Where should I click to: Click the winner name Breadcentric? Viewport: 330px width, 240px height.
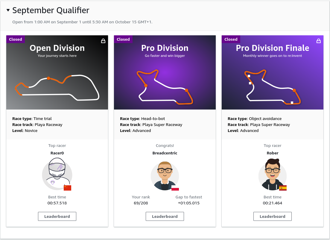click(165, 153)
